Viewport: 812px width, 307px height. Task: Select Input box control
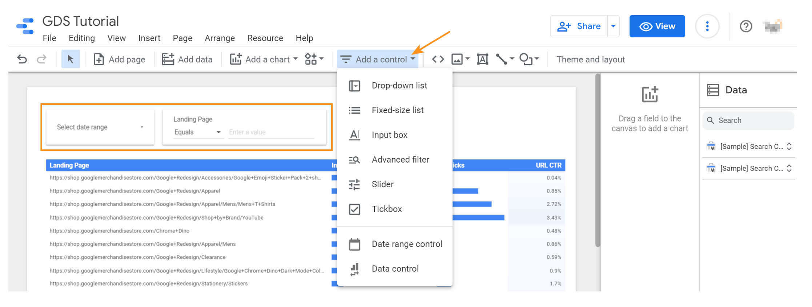click(395, 135)
